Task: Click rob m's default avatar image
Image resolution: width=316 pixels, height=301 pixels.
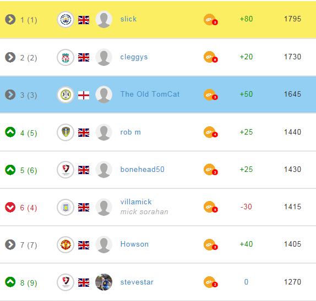Action: click(104, 132)
